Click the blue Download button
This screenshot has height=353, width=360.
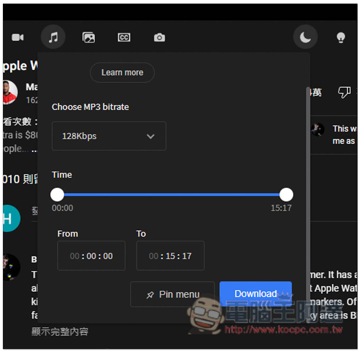tap(256, 294)
